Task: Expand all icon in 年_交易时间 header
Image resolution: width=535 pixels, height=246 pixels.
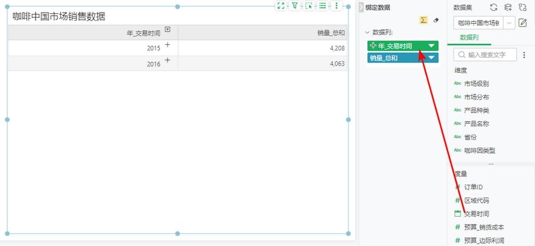Action: pos(167,30)
